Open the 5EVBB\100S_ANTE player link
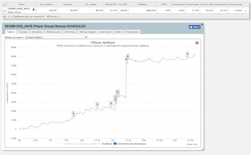Viewport: 251px width, 155px height. [x=19, y=9]
